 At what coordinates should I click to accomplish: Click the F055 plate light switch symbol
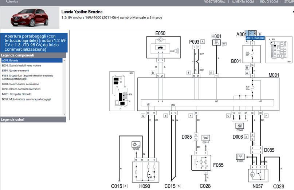click(x=201, y=163)
